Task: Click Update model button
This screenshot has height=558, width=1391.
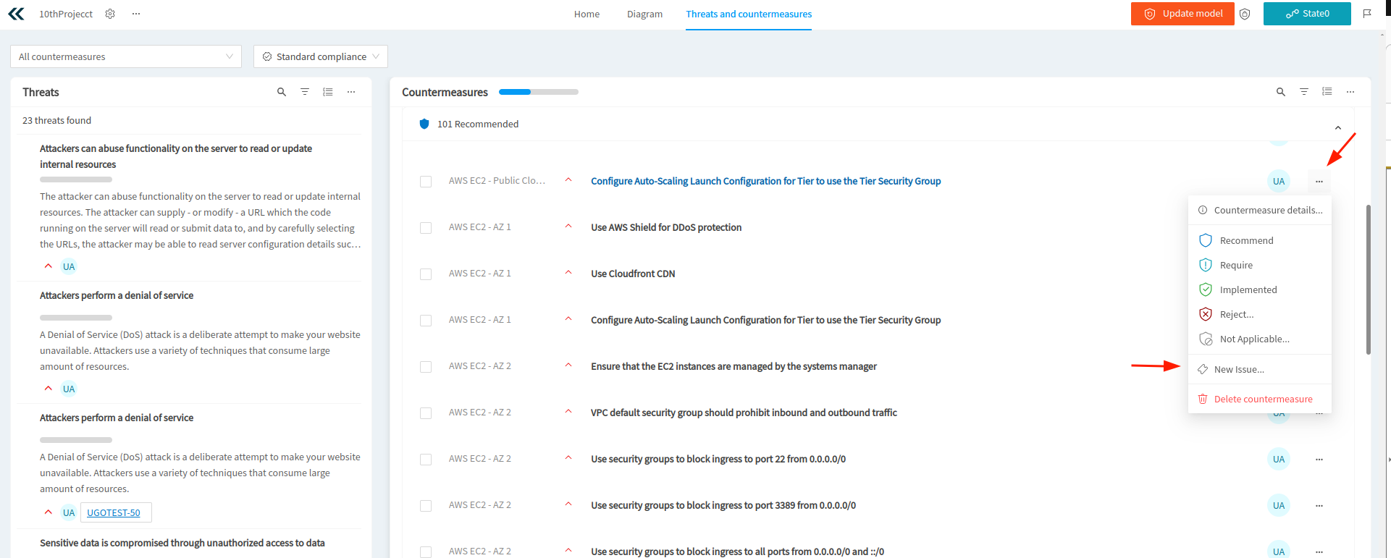Action: pos(1182,14)
